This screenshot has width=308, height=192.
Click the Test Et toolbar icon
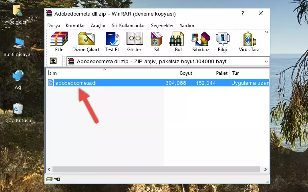(x=112, y=42)
